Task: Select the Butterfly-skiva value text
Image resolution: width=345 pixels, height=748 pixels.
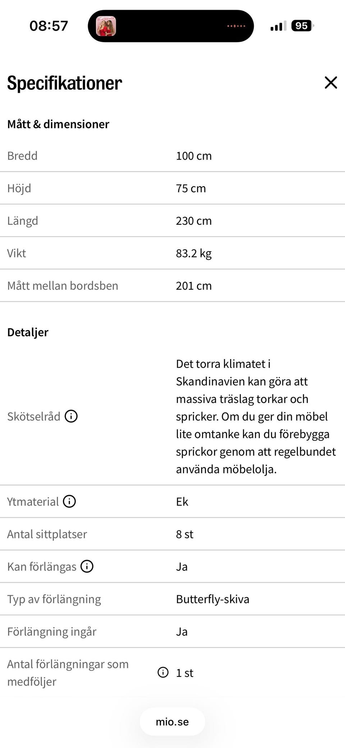Action: tap(212, 599)
